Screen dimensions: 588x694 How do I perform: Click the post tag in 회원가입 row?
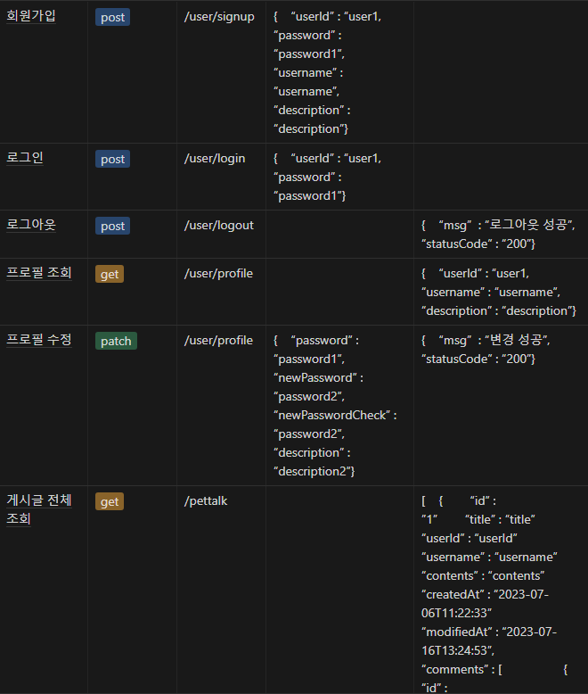click(113, 17)
